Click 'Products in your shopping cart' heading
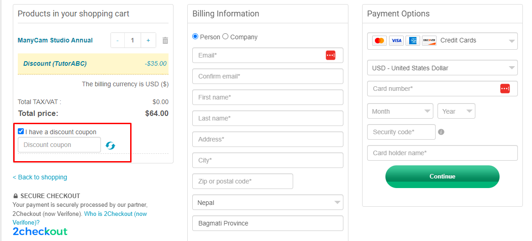 tap(74, 14)
